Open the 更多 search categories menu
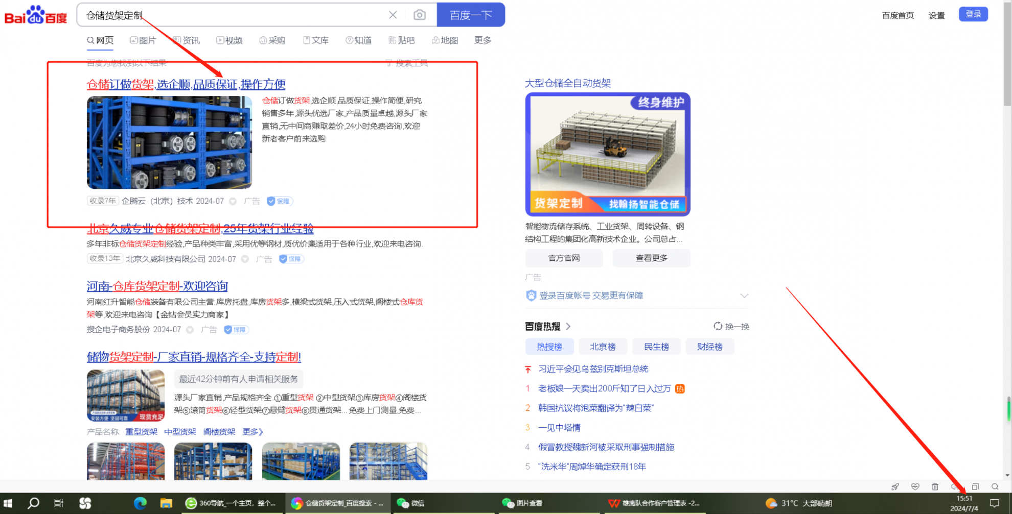The image size is (1012, 514). click(x=482, y=40)
